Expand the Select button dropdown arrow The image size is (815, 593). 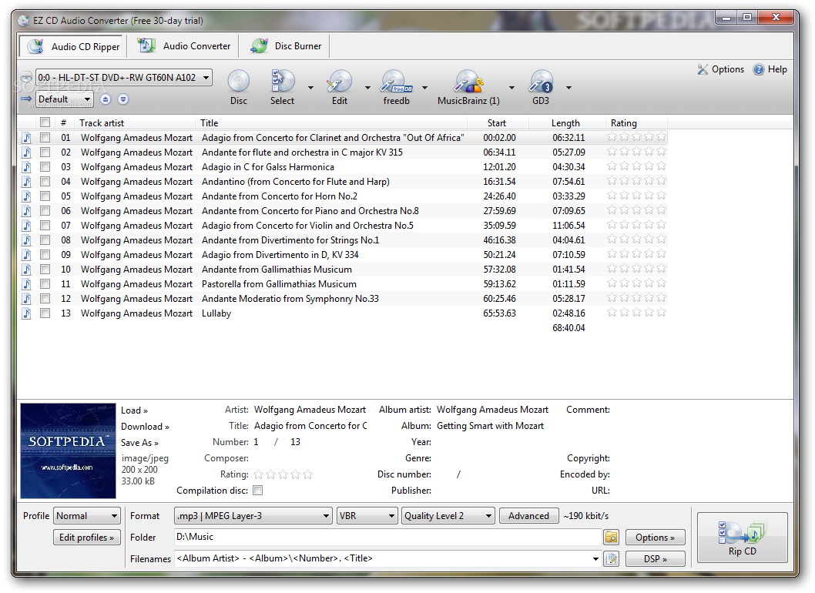pos(310,87)
